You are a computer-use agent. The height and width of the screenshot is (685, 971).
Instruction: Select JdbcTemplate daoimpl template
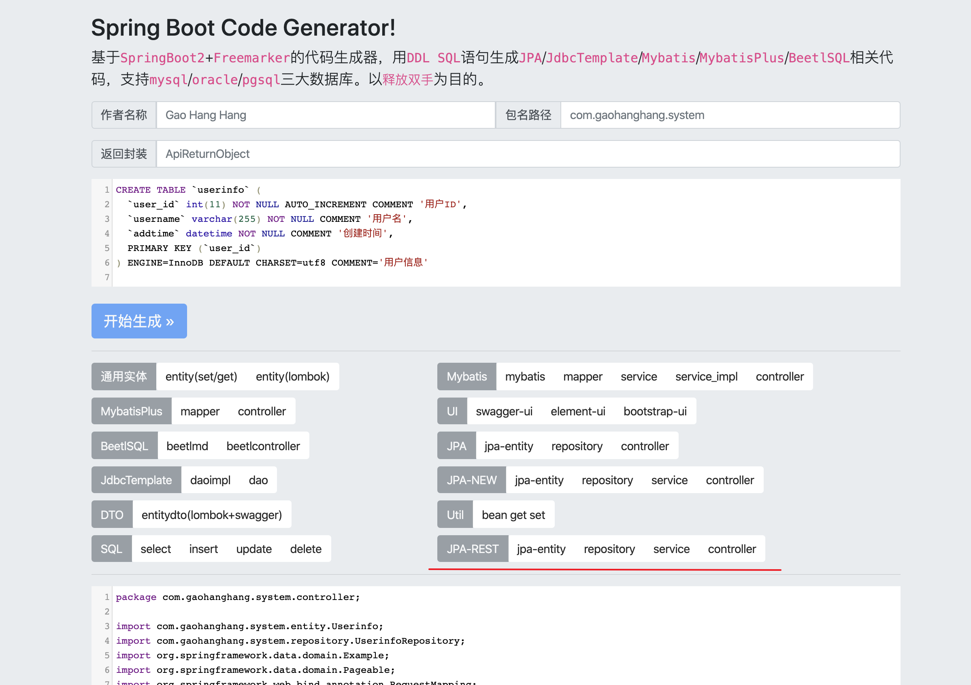pos(210,480)
